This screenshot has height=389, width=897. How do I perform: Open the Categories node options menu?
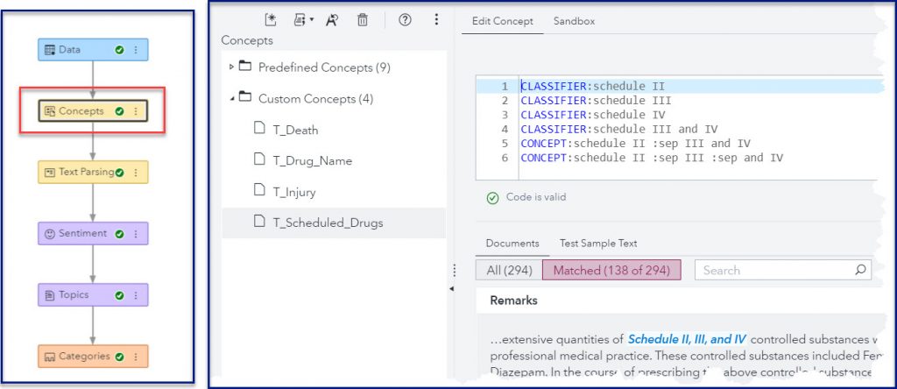tap(136, 357)
